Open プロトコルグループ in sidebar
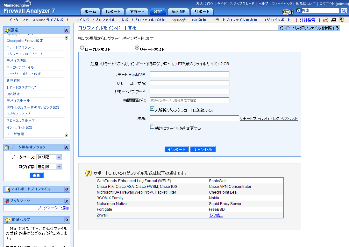This screenshot has width=349, height=247. (20, 120)
